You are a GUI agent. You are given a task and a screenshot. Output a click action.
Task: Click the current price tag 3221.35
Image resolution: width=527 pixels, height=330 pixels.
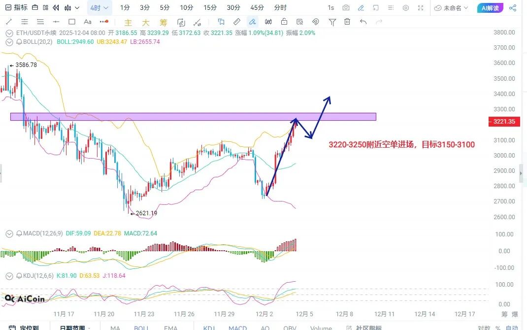pos(504,122)
